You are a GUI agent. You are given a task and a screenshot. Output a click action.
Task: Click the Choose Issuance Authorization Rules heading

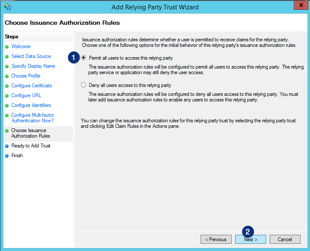click(x=62, y=23)
